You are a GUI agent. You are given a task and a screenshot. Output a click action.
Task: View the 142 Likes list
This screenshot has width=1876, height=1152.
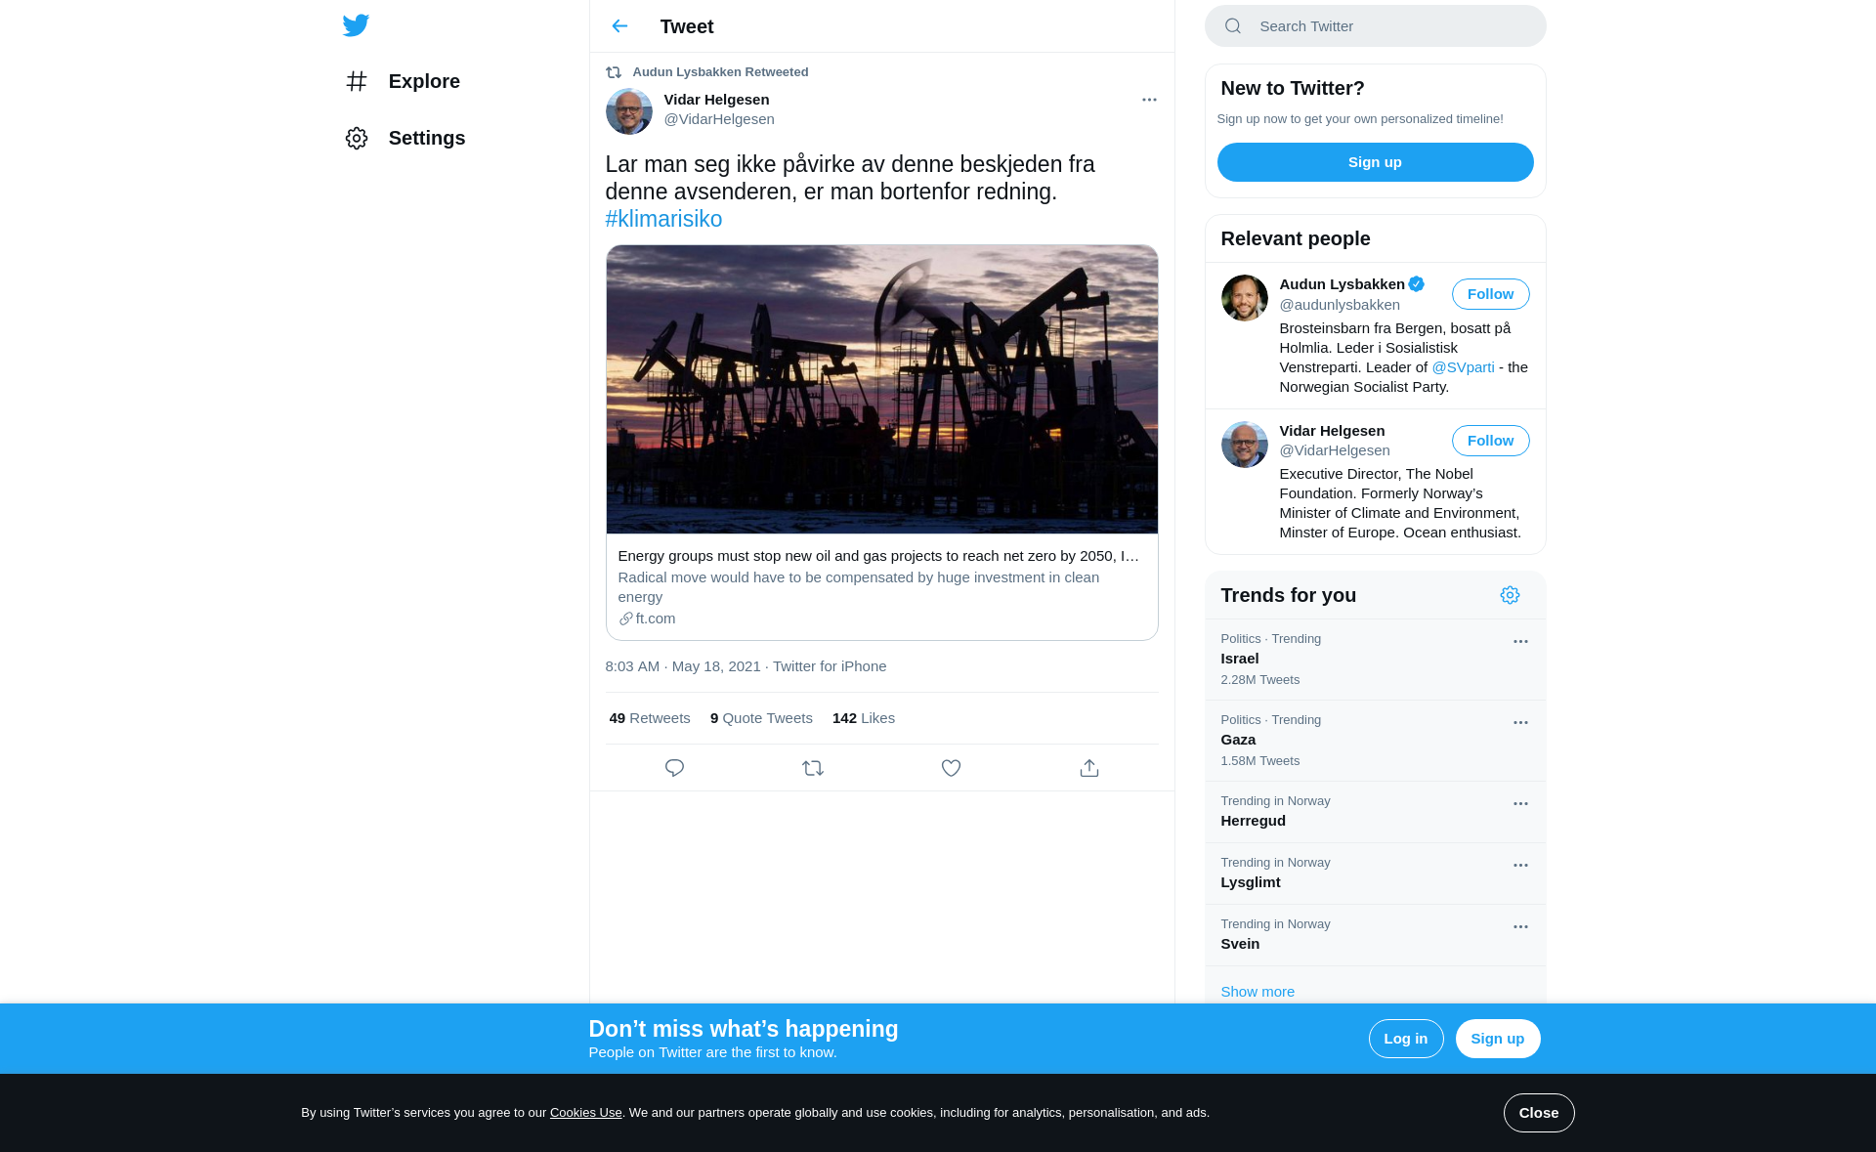[864, 718]
